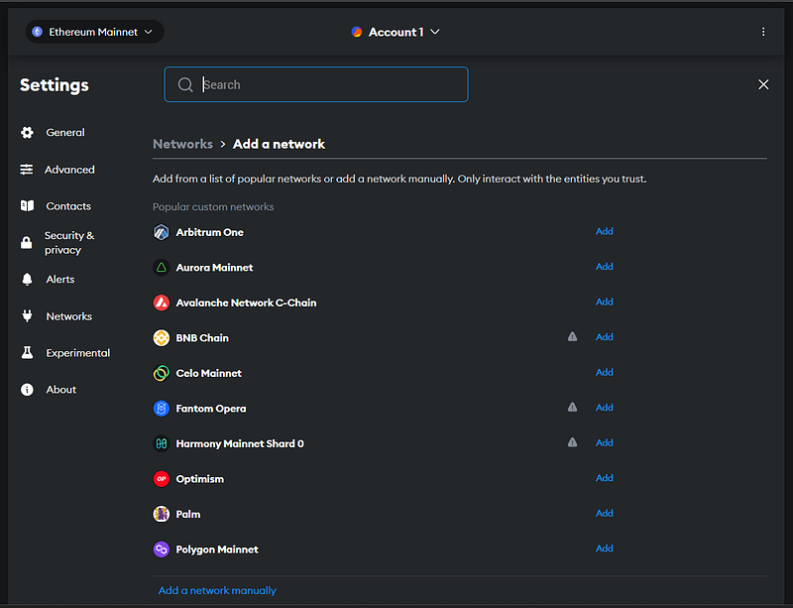This screenshot has width=793, height=608.
Task: Expand the Ethereum Mainnet network selector
Action: coord(94,32)
